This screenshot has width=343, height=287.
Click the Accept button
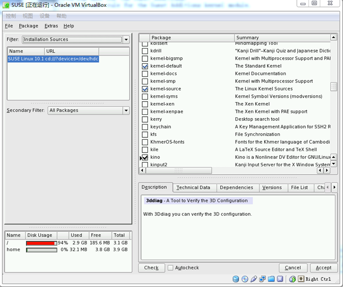point(324,268)
